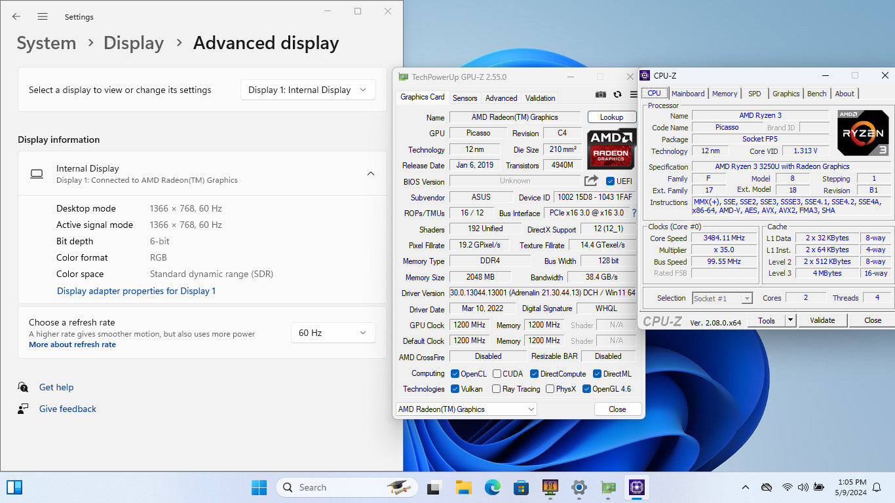
Task: Open the GPU-Z hamburger menu
Action: [634, 94]
